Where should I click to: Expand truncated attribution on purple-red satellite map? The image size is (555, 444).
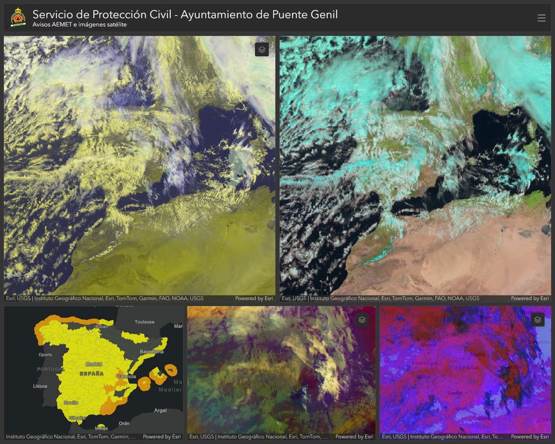coord(443,437)
